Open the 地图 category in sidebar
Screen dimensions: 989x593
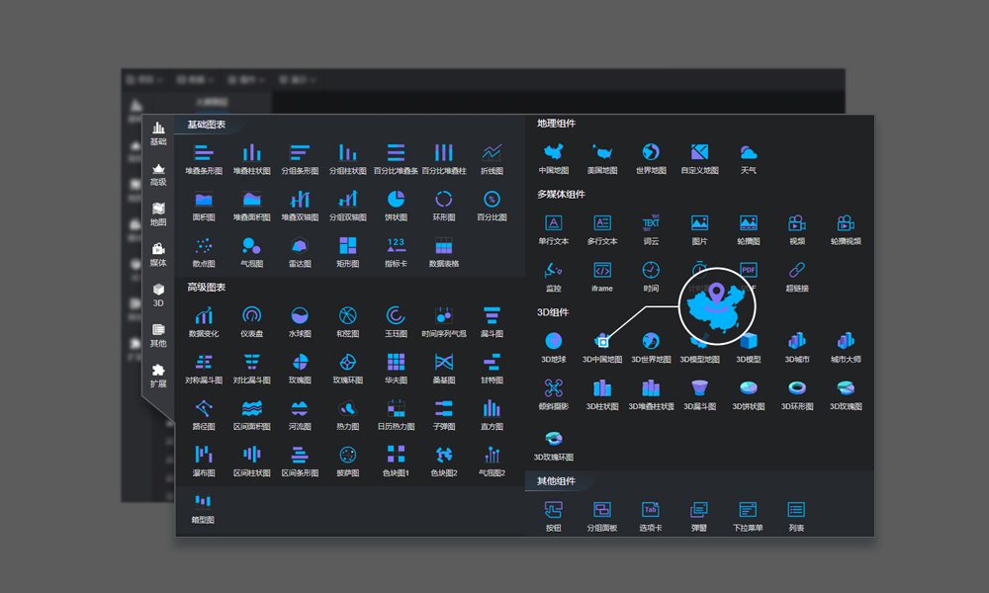(158, 213)
